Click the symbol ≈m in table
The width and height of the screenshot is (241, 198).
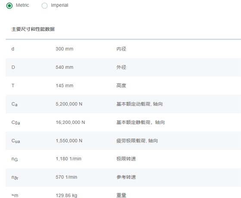click(x=15, y=195)
